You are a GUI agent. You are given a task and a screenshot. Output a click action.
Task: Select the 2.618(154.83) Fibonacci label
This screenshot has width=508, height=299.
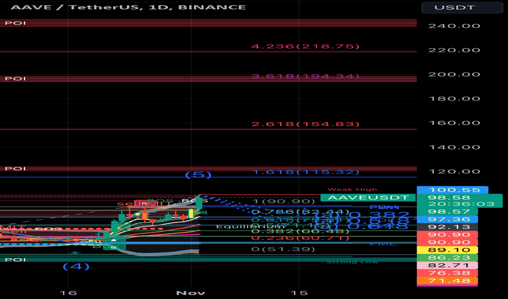pyautogui.click(x=305, y=124)
